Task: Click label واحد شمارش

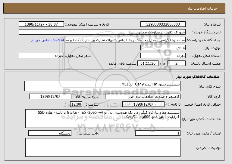Action: pyautogui.click(x=88, y=133)
